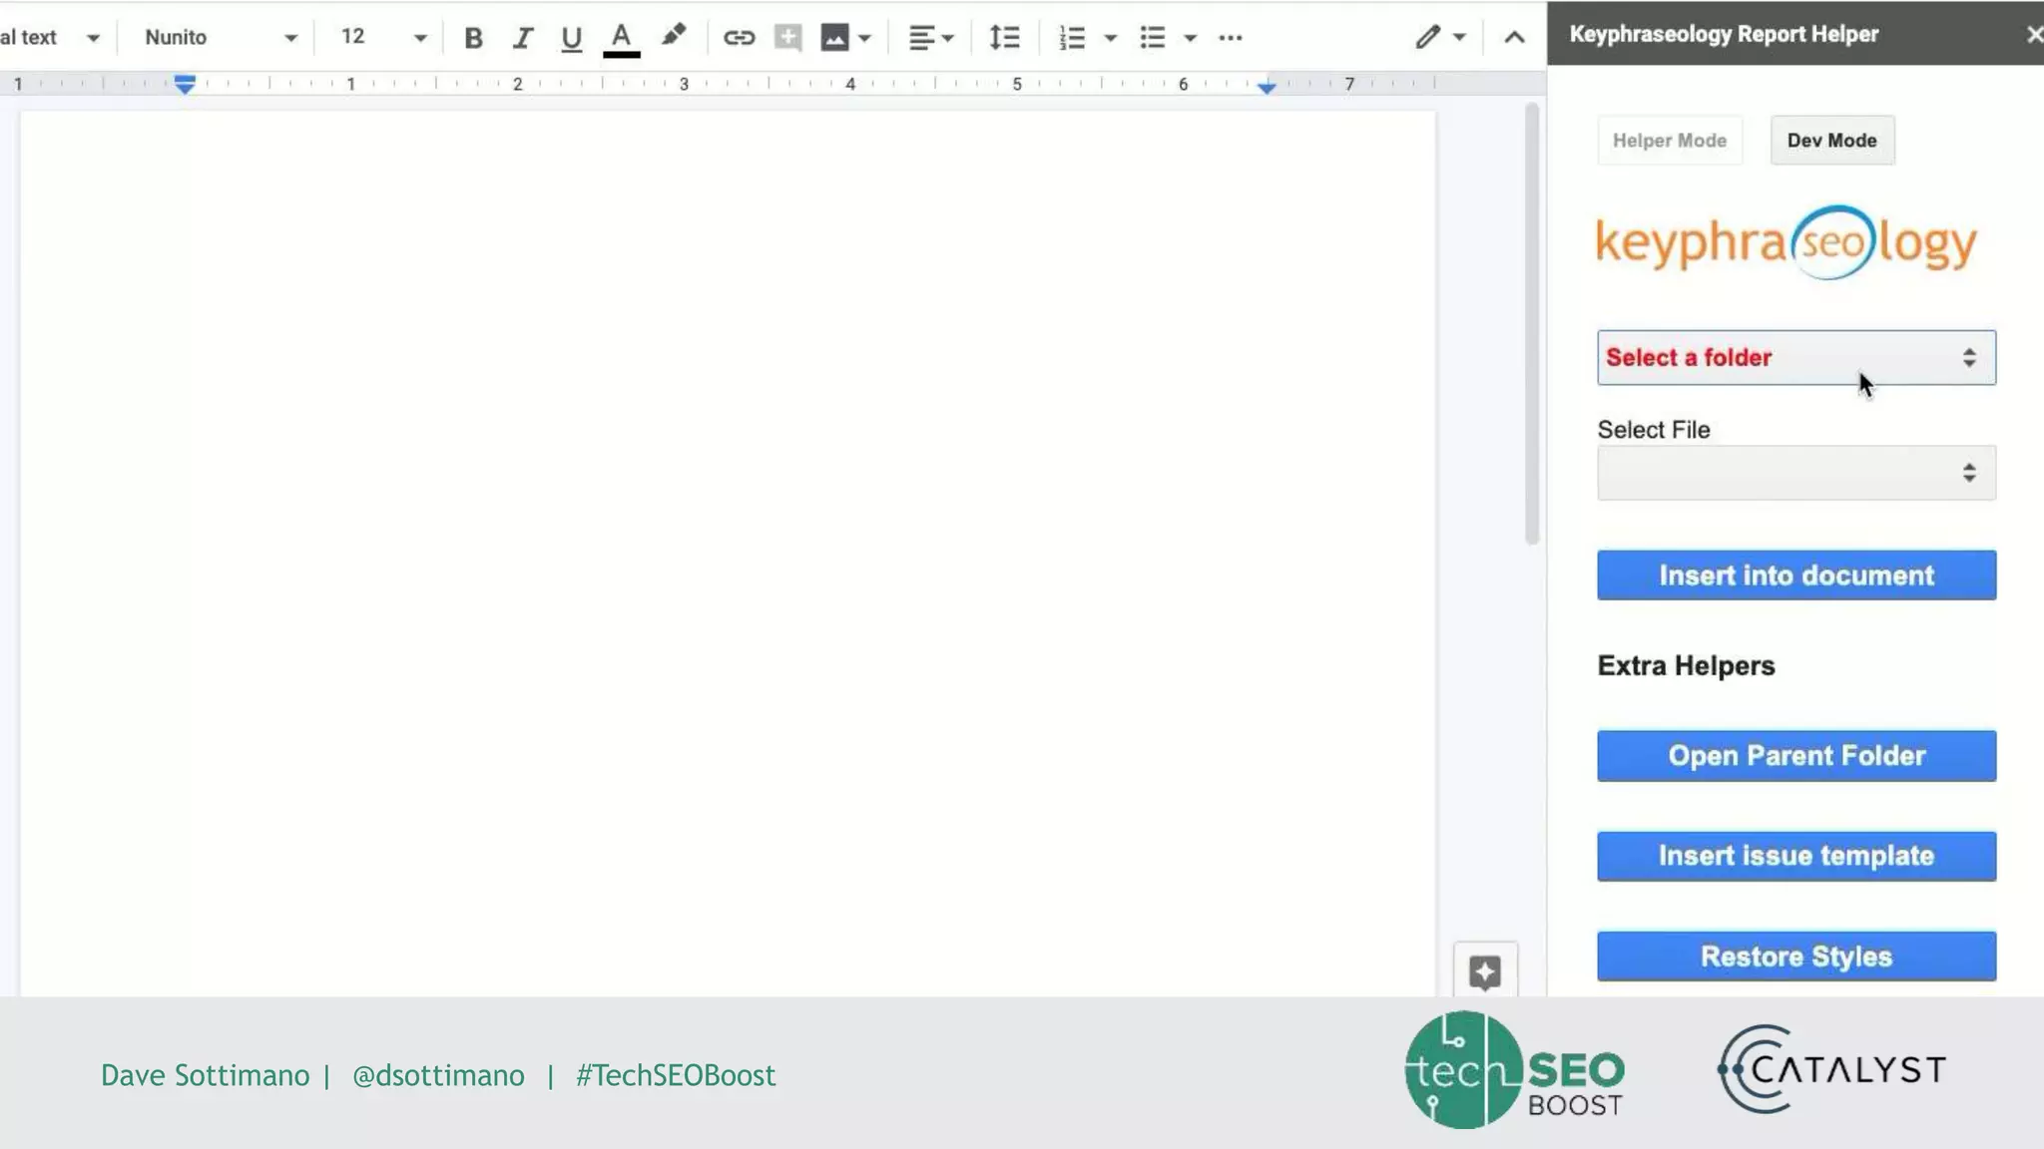Click the document's vertical scrollbar
2044x1149 pixels.
tap(1531, 324)
